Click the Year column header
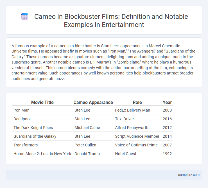 coord(167,102)
